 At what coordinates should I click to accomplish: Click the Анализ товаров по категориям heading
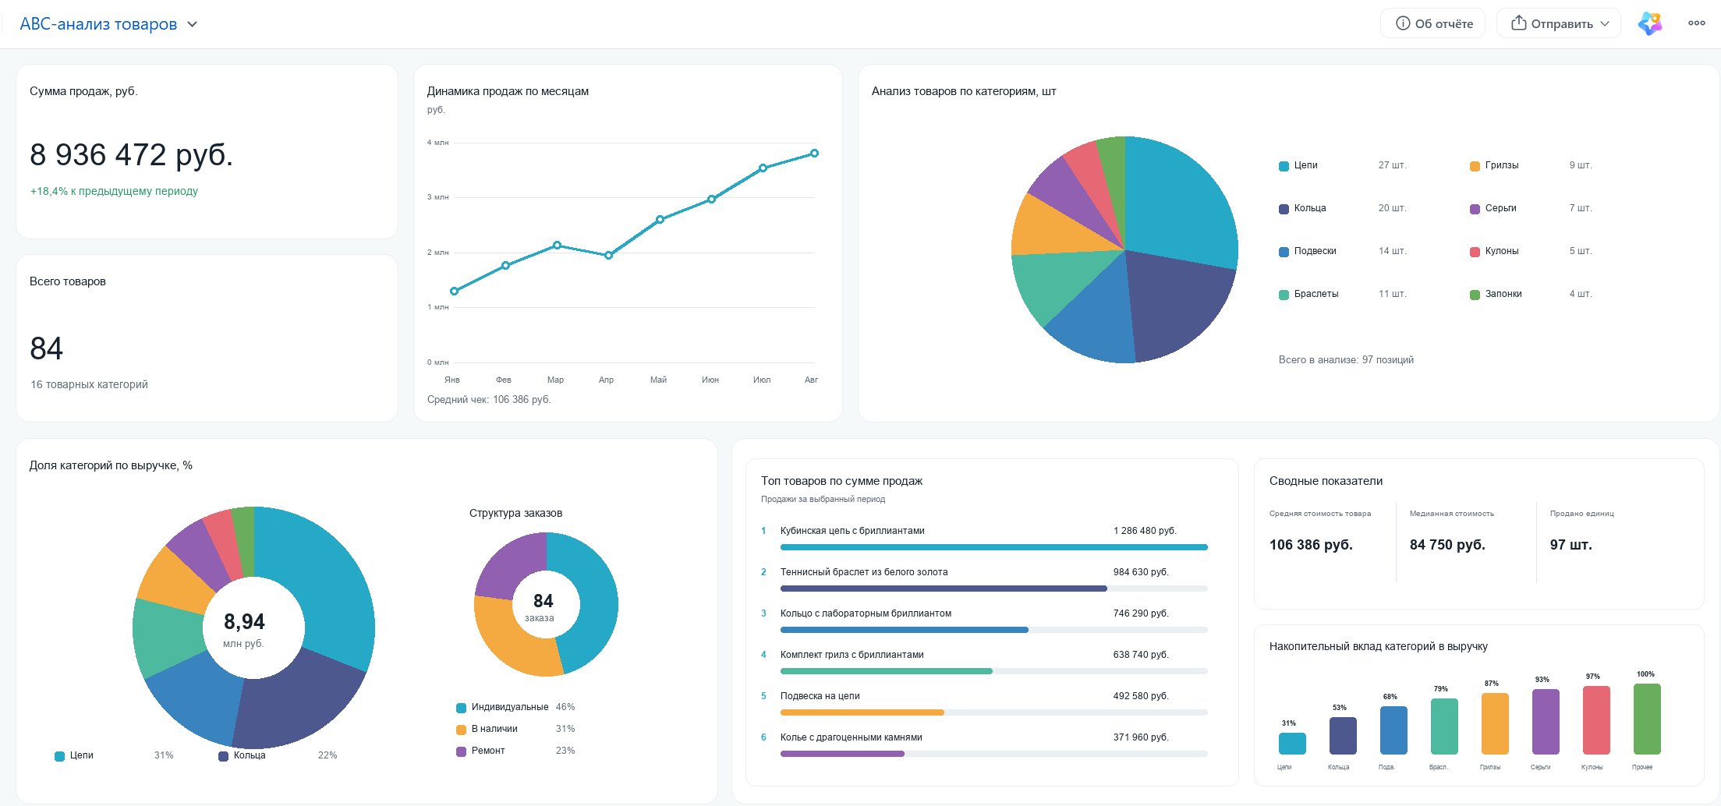pyautogui.click(x=964, y=91)
